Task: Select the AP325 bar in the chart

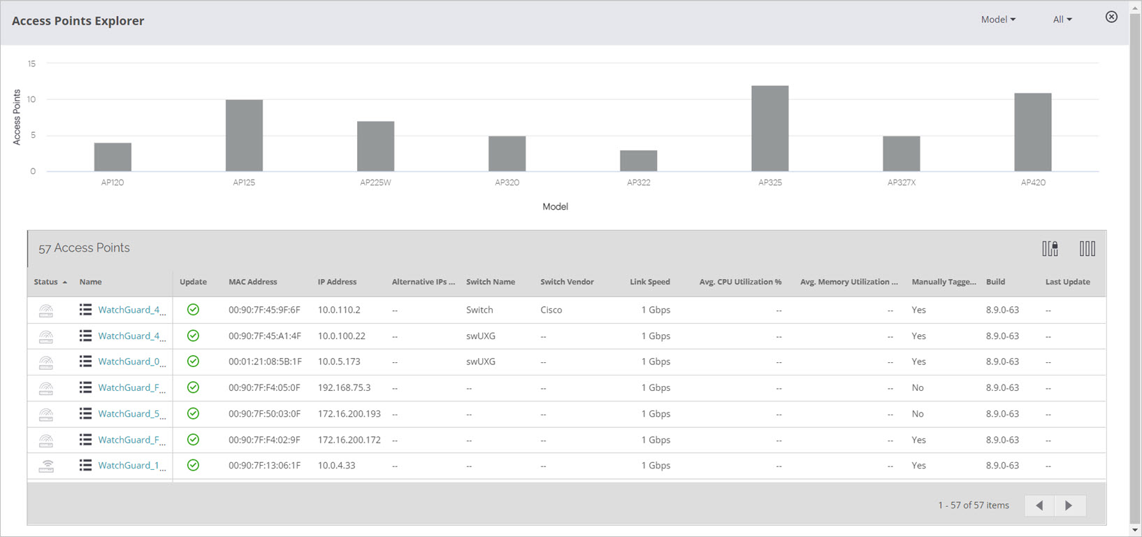Action: (x=769, y=129)
